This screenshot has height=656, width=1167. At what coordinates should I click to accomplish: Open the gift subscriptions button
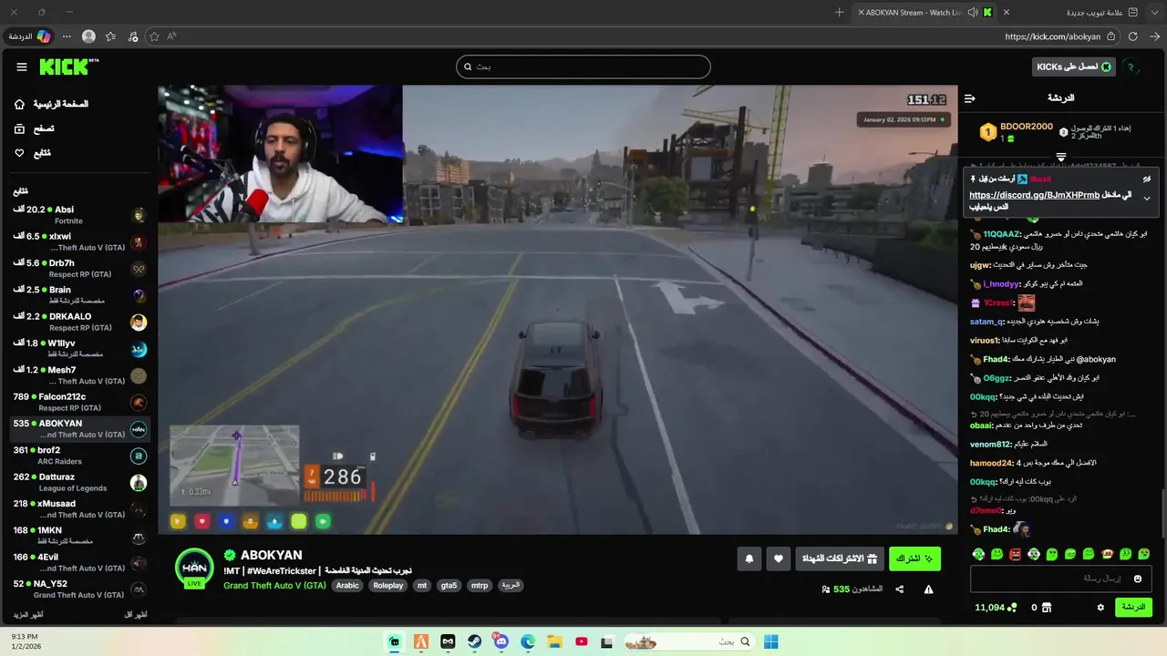(840, 559)
